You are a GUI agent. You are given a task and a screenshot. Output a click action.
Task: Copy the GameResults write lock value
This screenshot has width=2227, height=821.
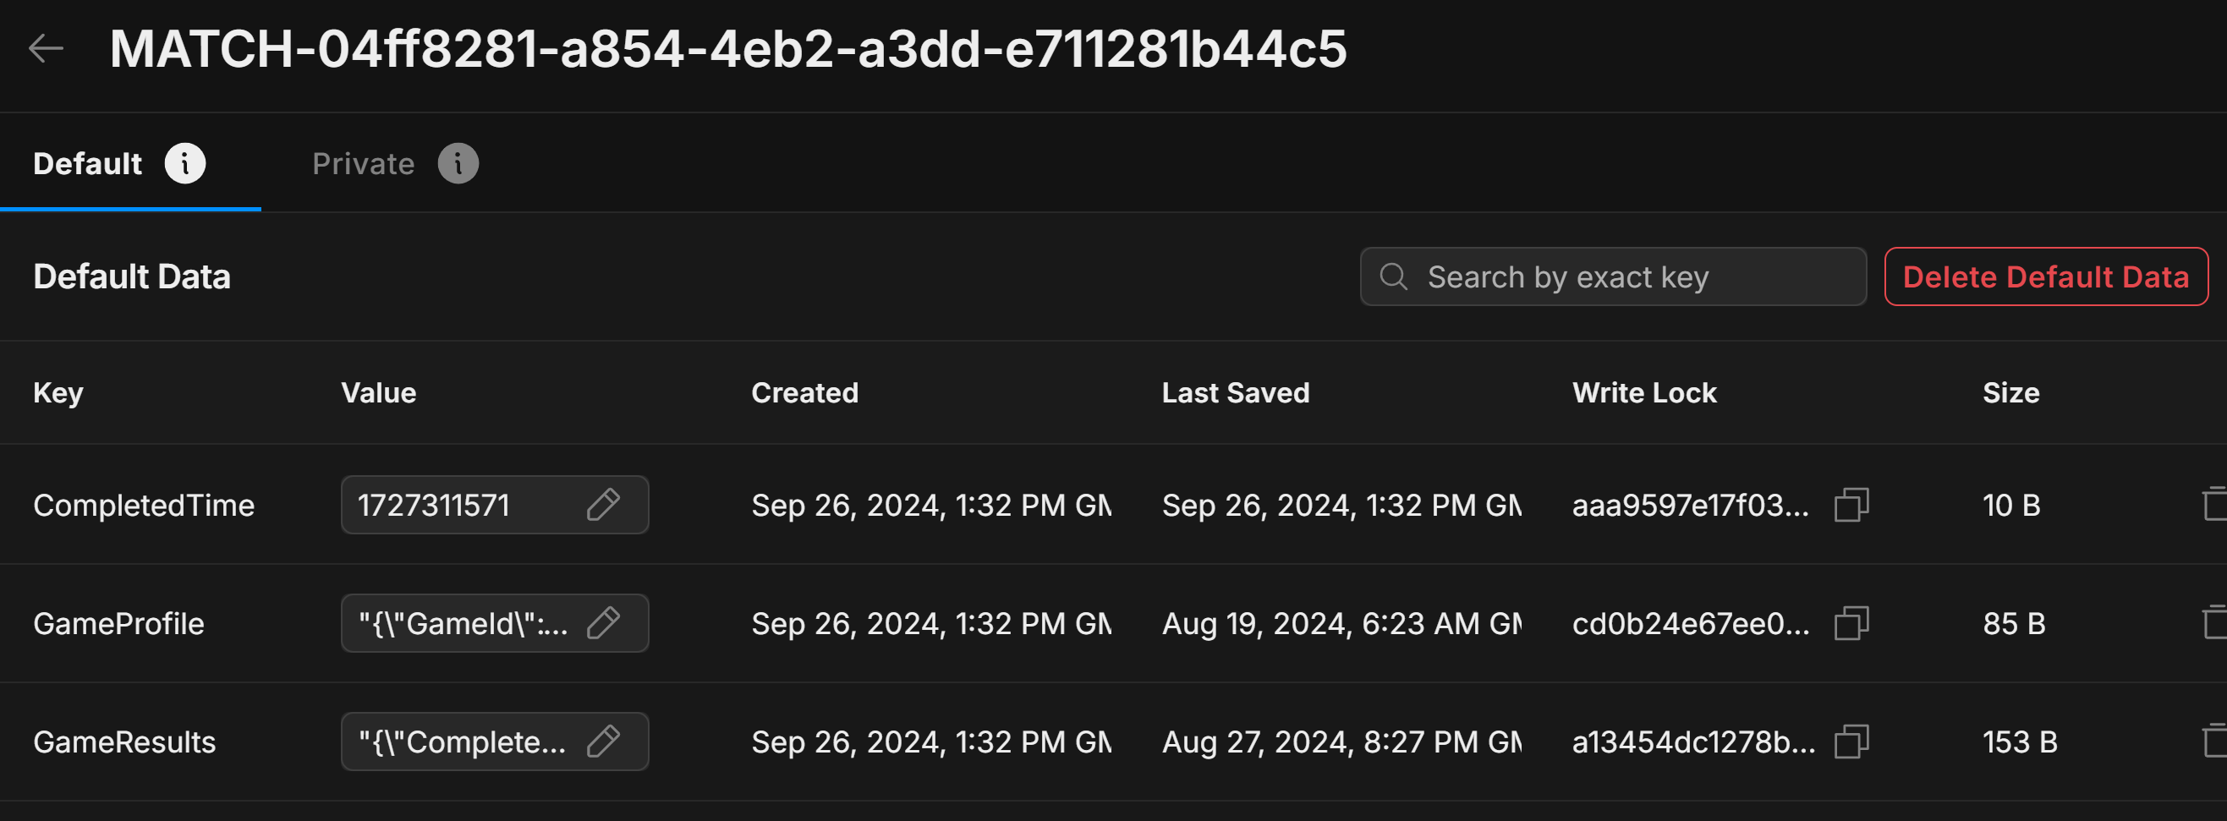(x=1850, y=741)
